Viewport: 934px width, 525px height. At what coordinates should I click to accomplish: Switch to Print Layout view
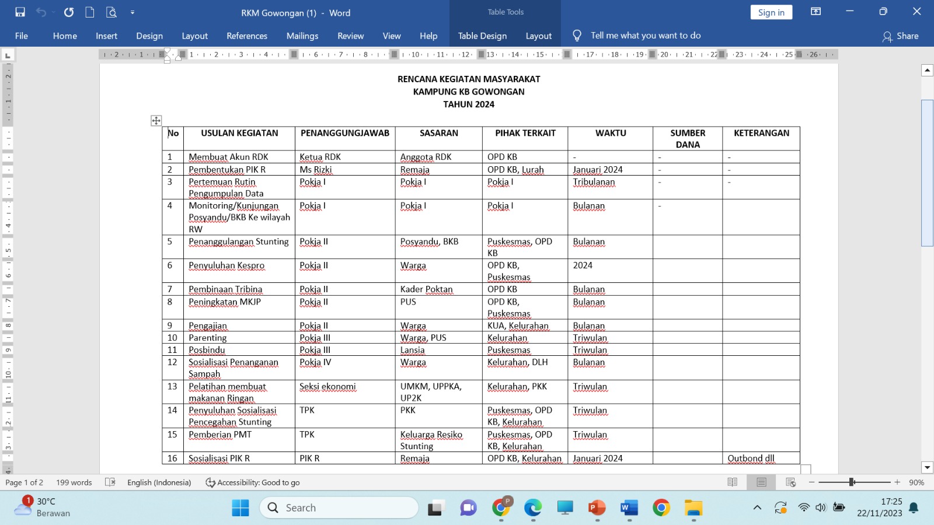click(x=761, y=482)
